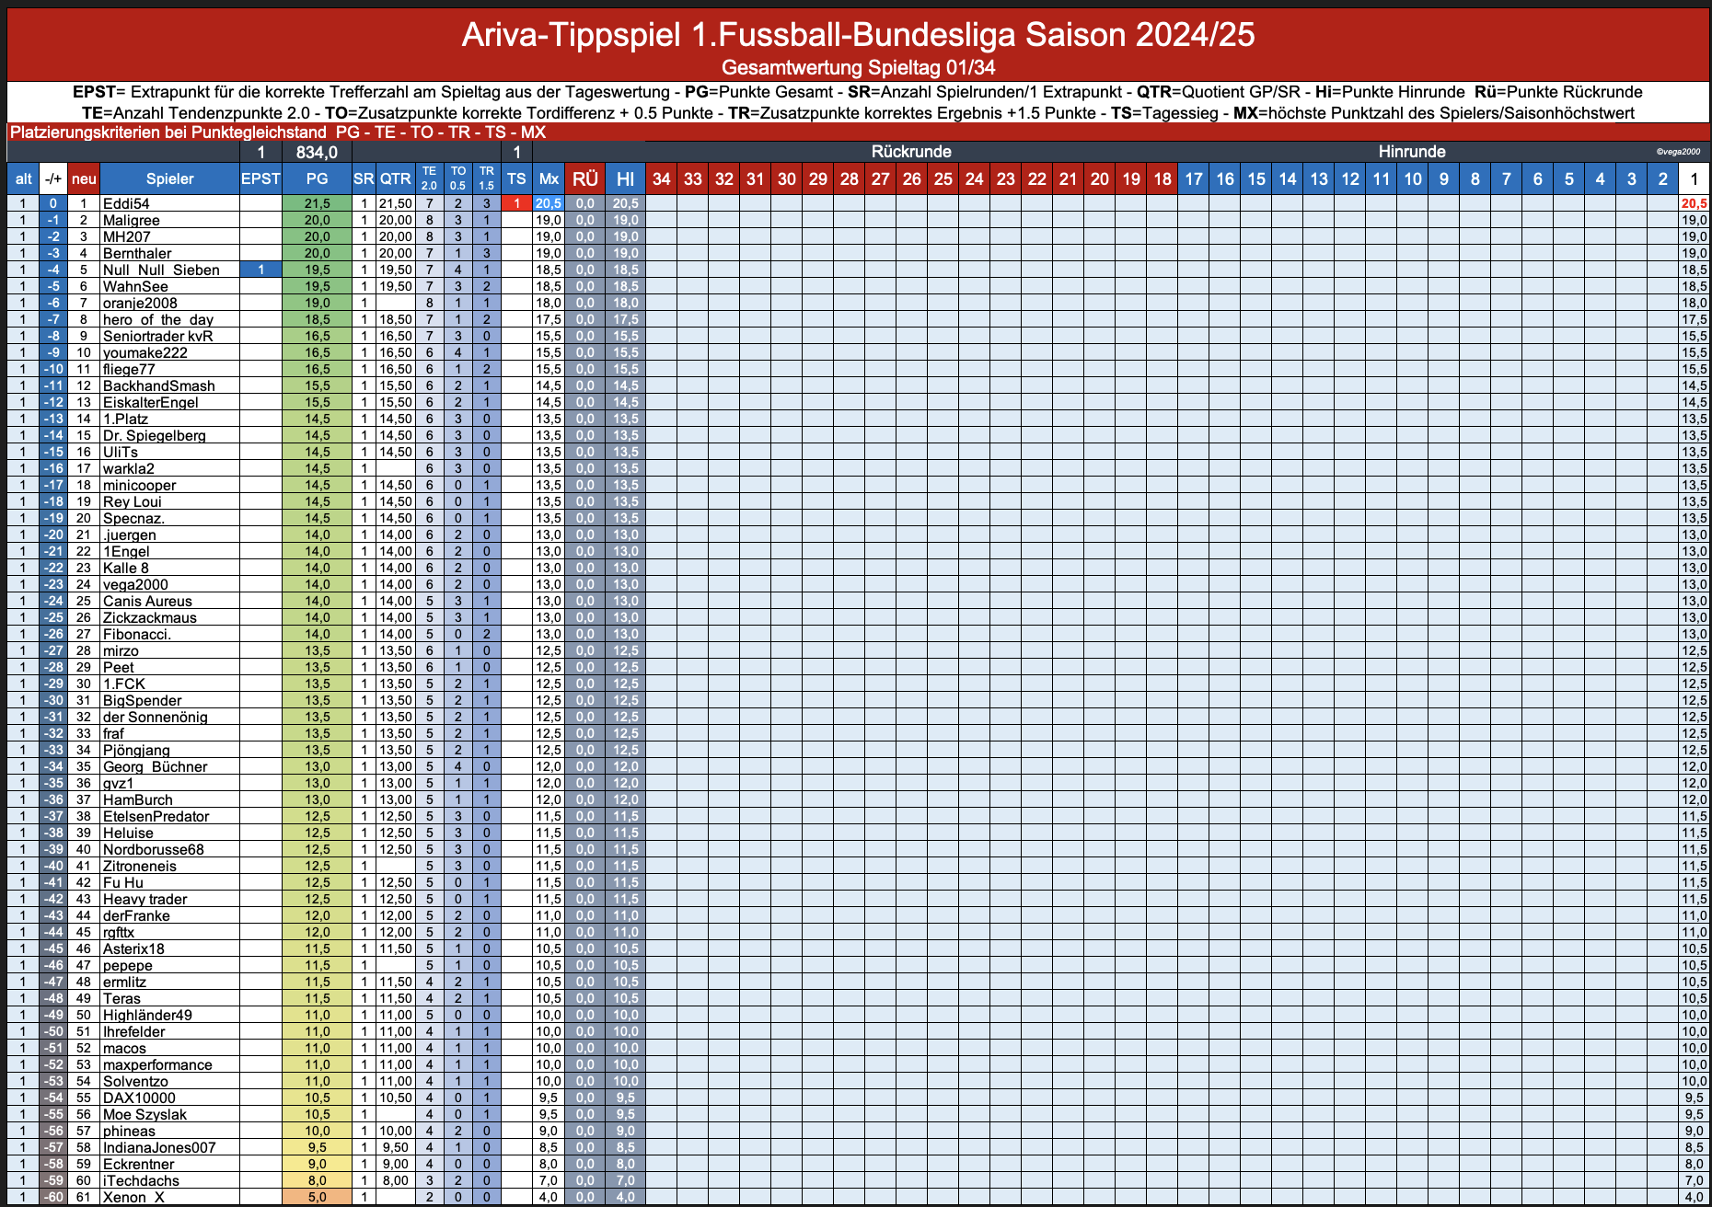1712x1207 pixels.
Task: Click player name 'Xenon_X'
Action: (x=133, y=1197)
